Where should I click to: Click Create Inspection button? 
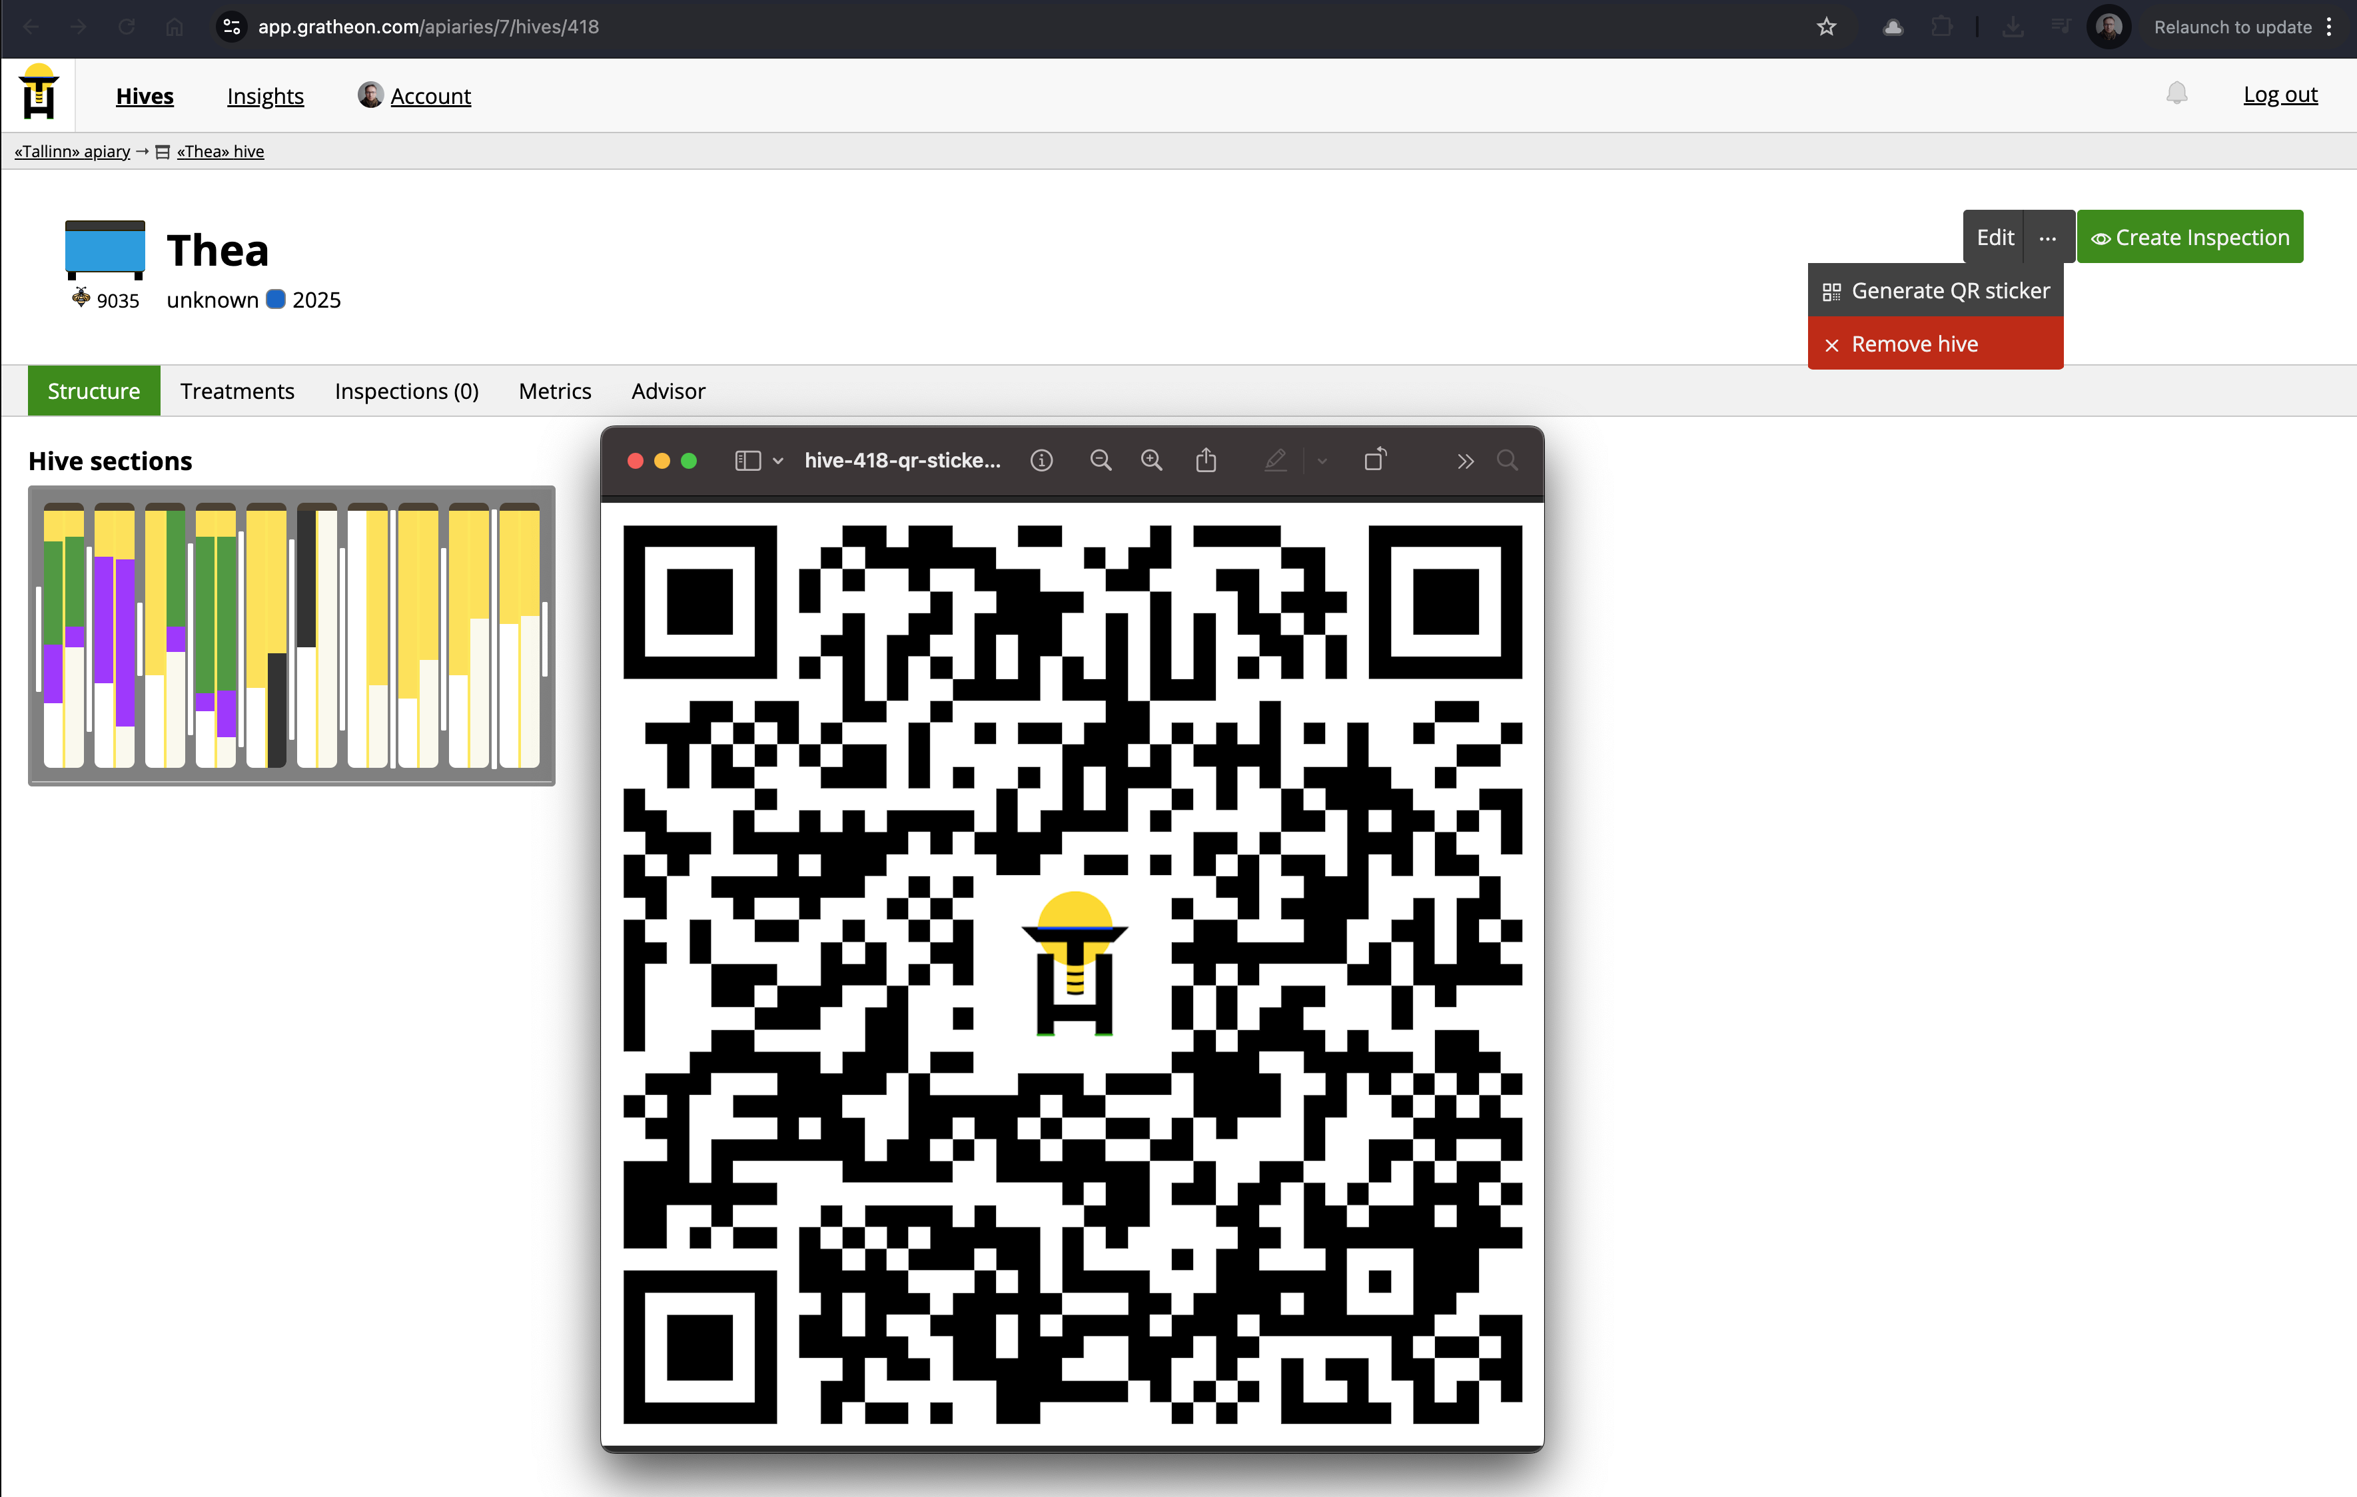(x=2190, y=237)
